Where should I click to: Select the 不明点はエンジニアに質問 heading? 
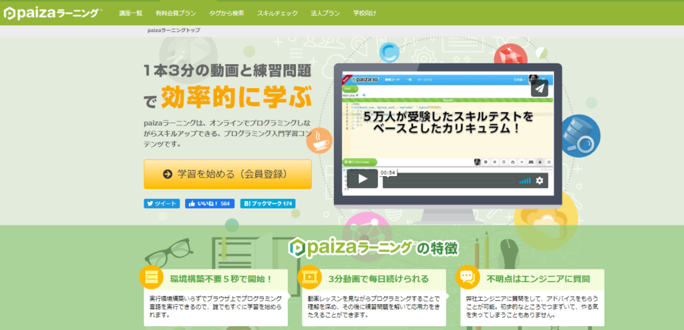tap(538, 279)
